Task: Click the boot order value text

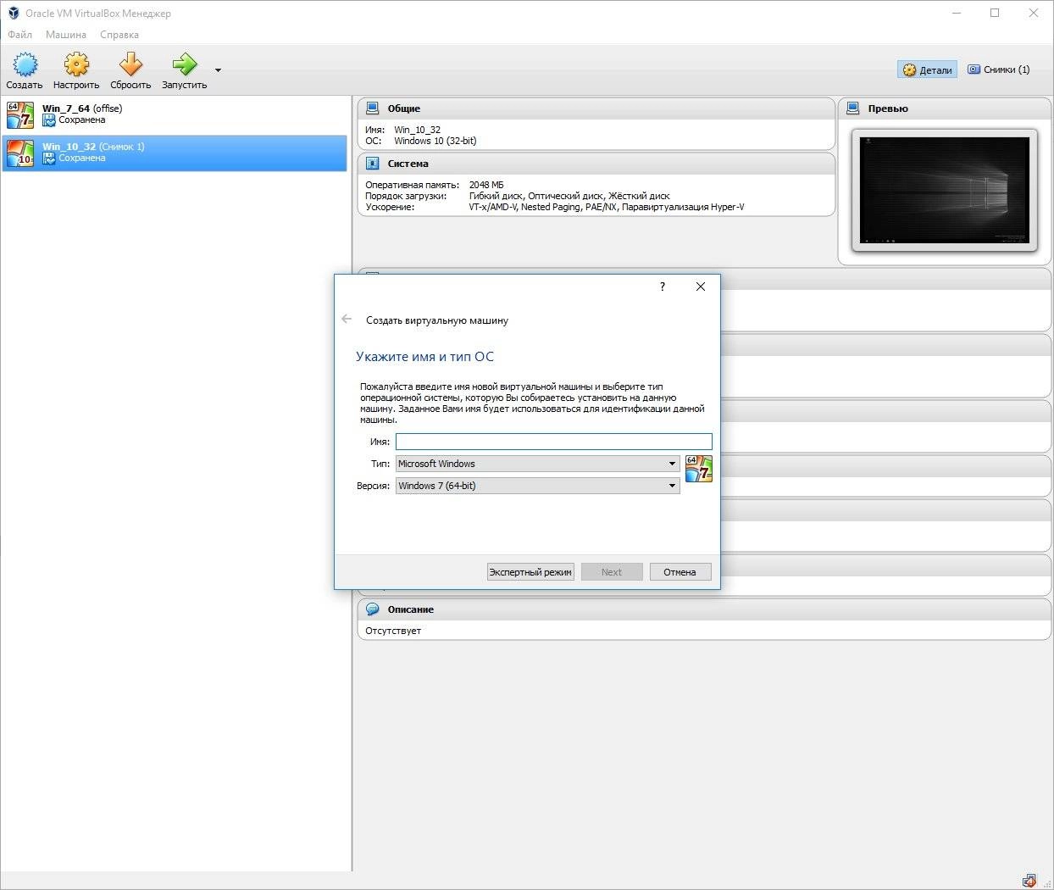Action: pyautogui.click(x=569, y=196)
